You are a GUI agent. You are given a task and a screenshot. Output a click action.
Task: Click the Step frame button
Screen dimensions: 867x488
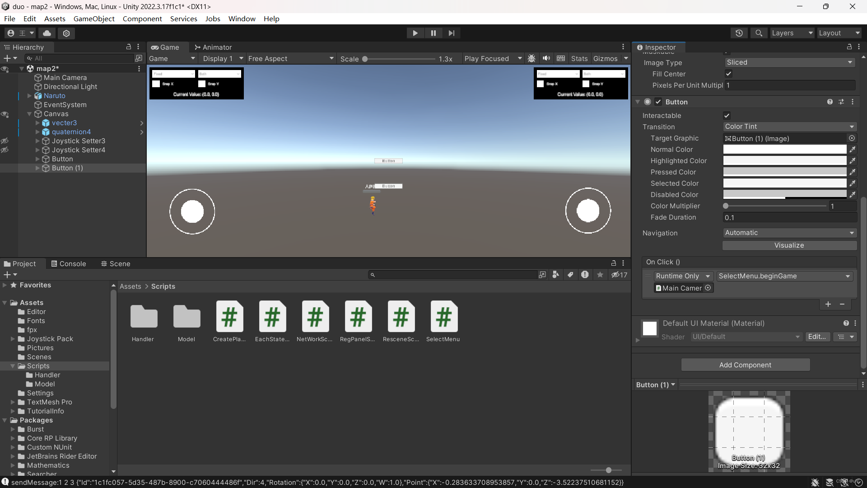pos(451,33)
